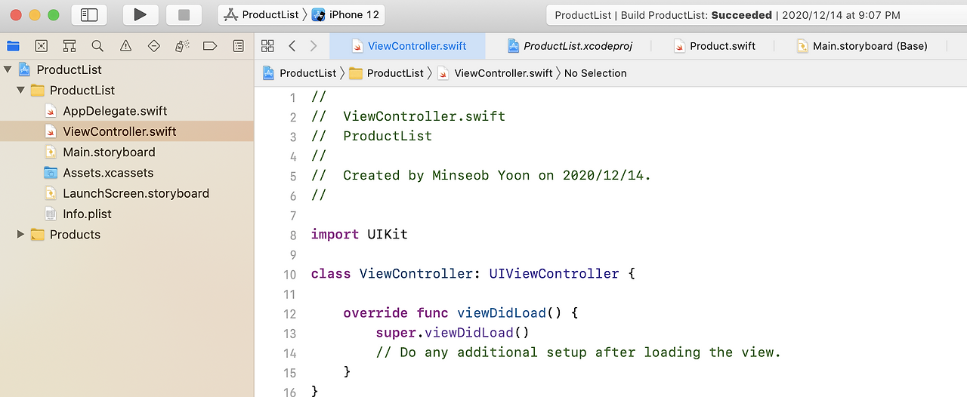
Task: Open the Debug navigator spray icon
Action: pos(182,46)
